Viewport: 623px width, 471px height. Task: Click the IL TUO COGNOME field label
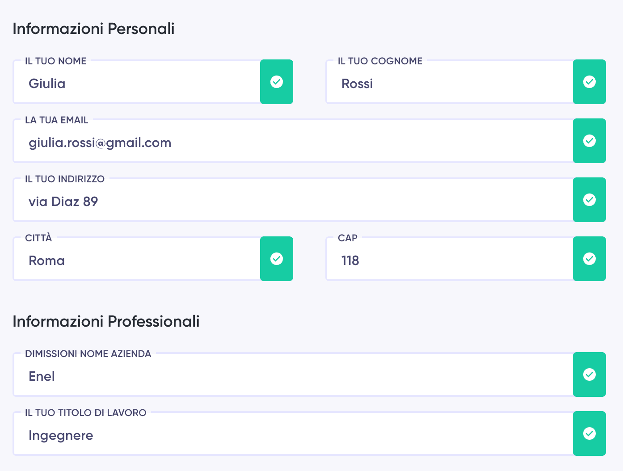click(x=380, y=61)
